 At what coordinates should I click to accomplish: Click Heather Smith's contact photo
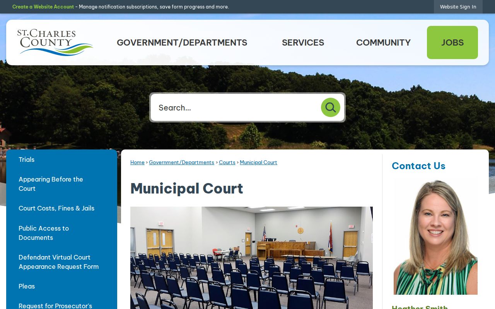click(435, 237)
